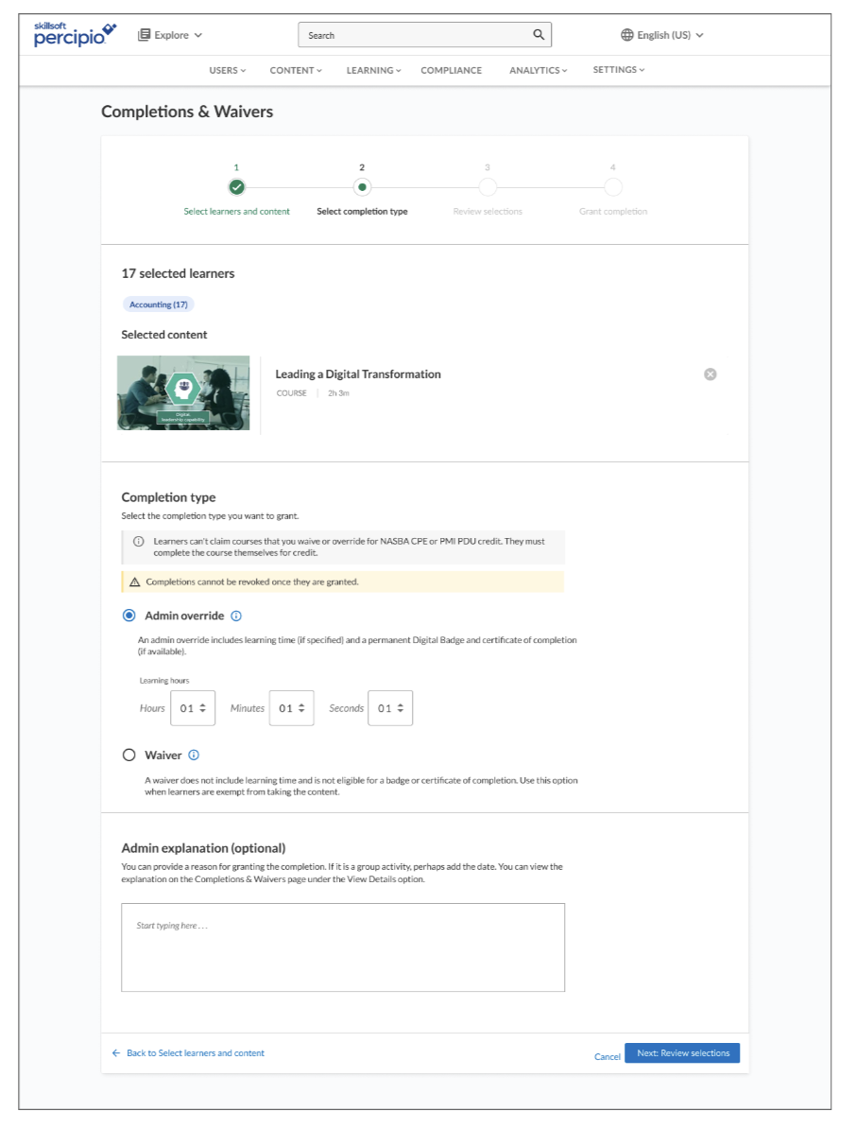Click the Leading a Digital Transformation title
The width and height of the screenshot is (856, 1129).
click(x=357, y=373)
